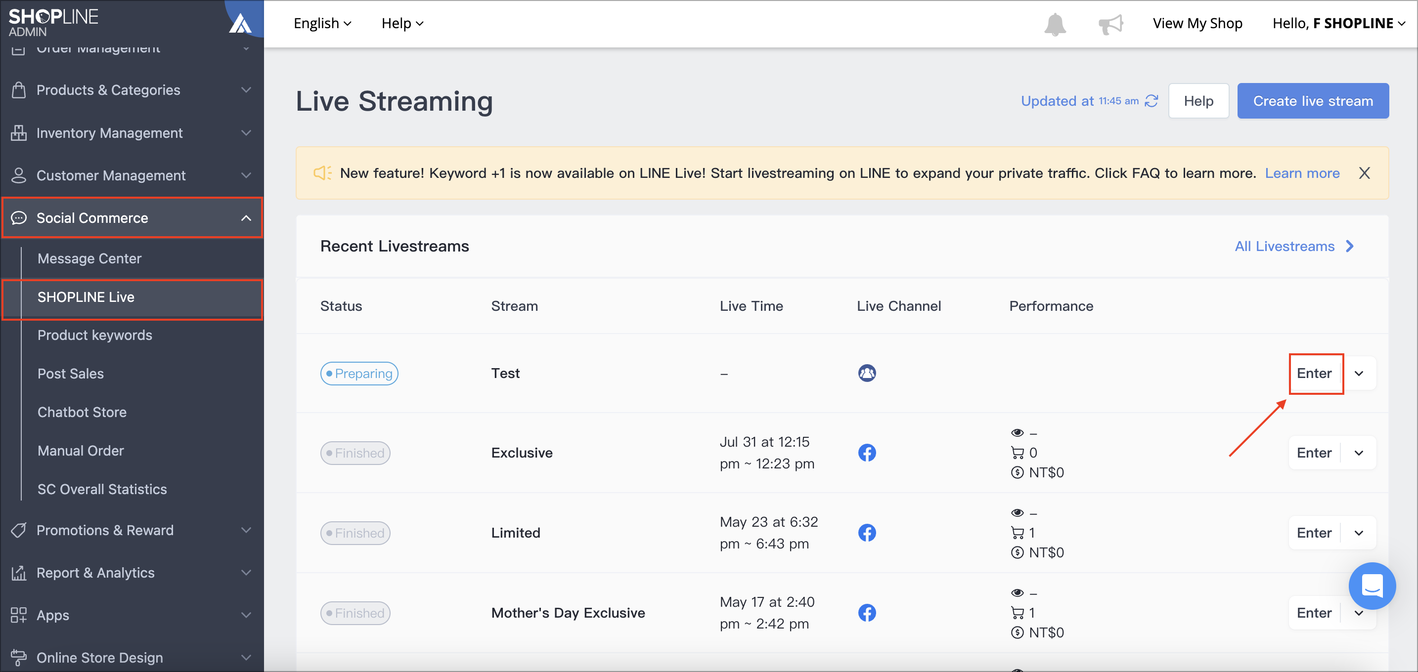1418x672 pixels.
Task: Click View My Shop link
Action: pyautogui.click(x=1197, y=24)
